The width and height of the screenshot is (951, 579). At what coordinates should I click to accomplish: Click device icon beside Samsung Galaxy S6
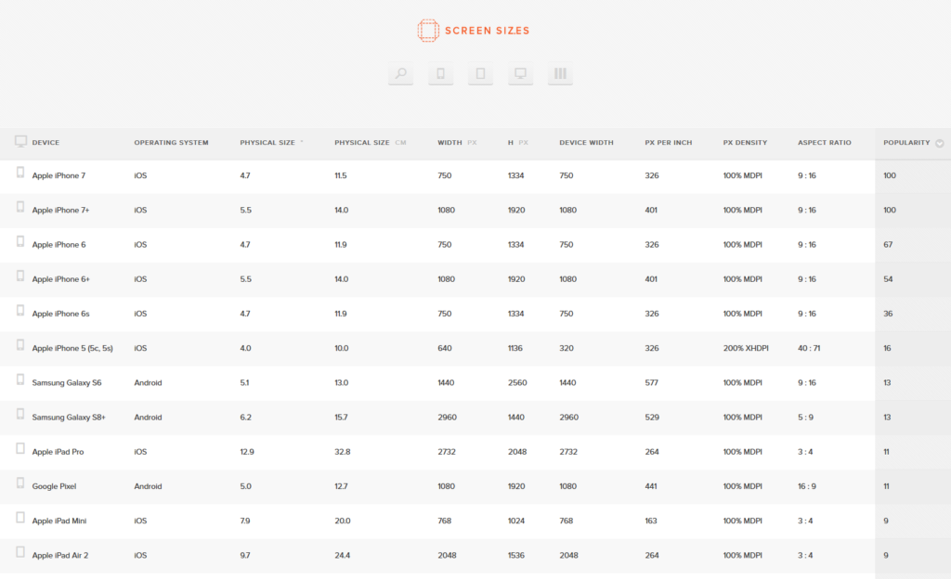[20, 380]
